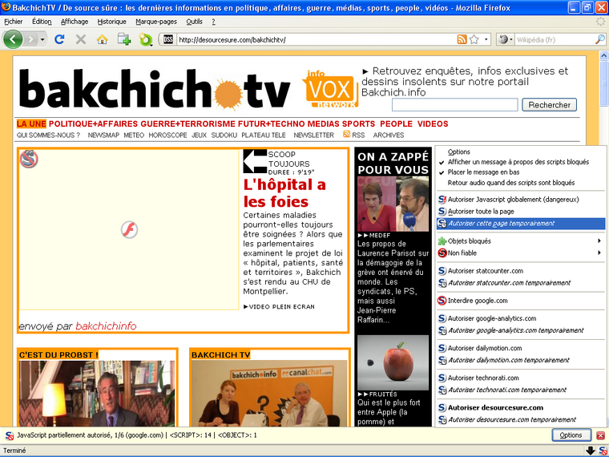Toggle 'Retour audio quand des scripts sont bloqués'

pyautogui.click(x=520, y=183)
